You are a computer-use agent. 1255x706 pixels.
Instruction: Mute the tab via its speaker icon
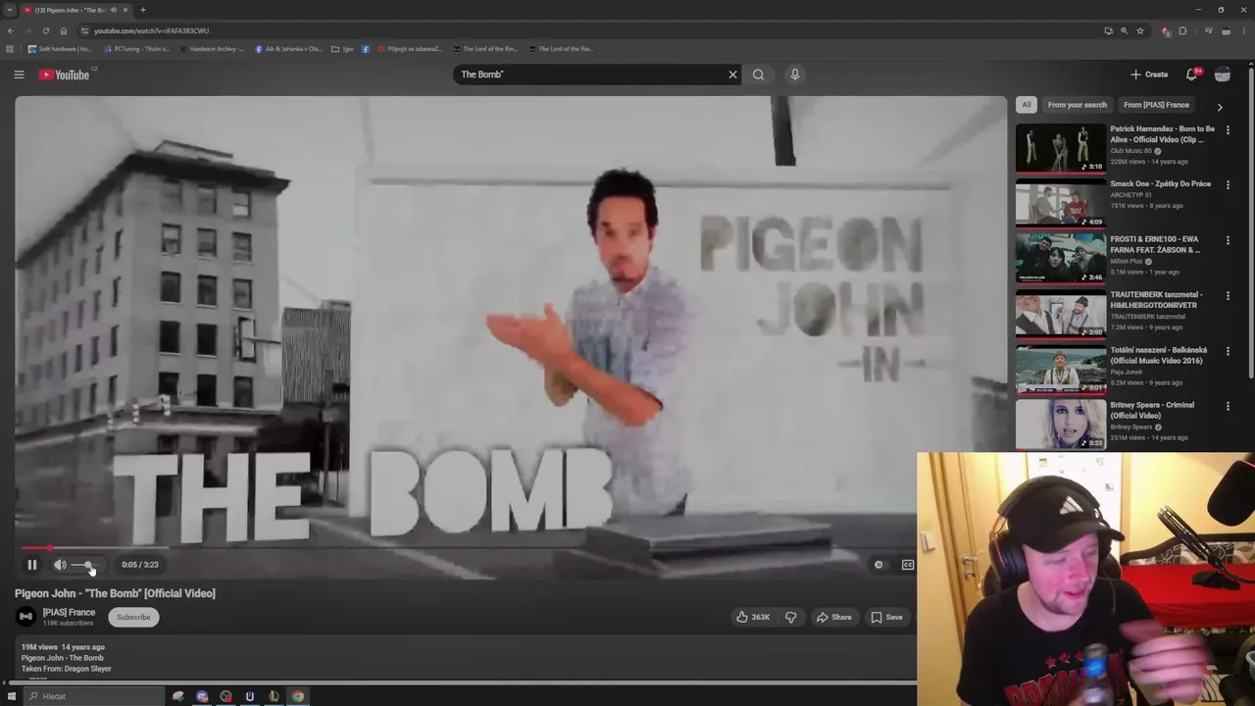click(114, 10)
